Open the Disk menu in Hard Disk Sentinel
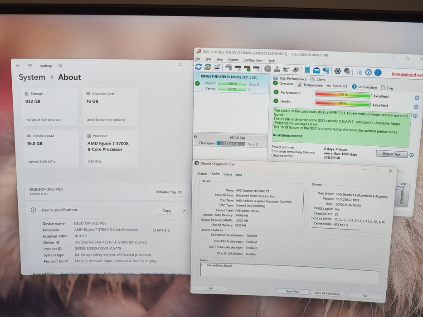Image resolution: width=423 pixels, height=317 pixels. point(208,59)
